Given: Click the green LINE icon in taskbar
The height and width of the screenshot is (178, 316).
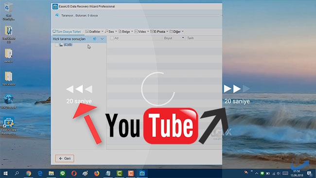Looking at the screenshot, I should tap(63, 173).
